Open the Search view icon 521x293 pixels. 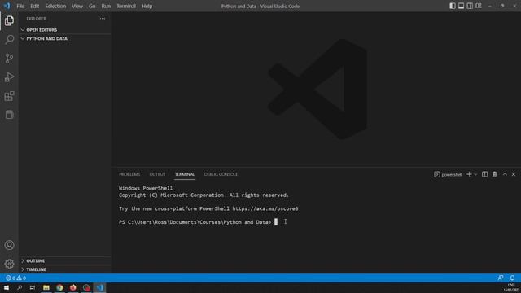tap(9, 40)
